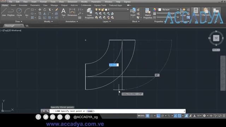The image size is (226, 127).
Task: Click the object color wheel swatch
Action: click(x=155, y=10)
